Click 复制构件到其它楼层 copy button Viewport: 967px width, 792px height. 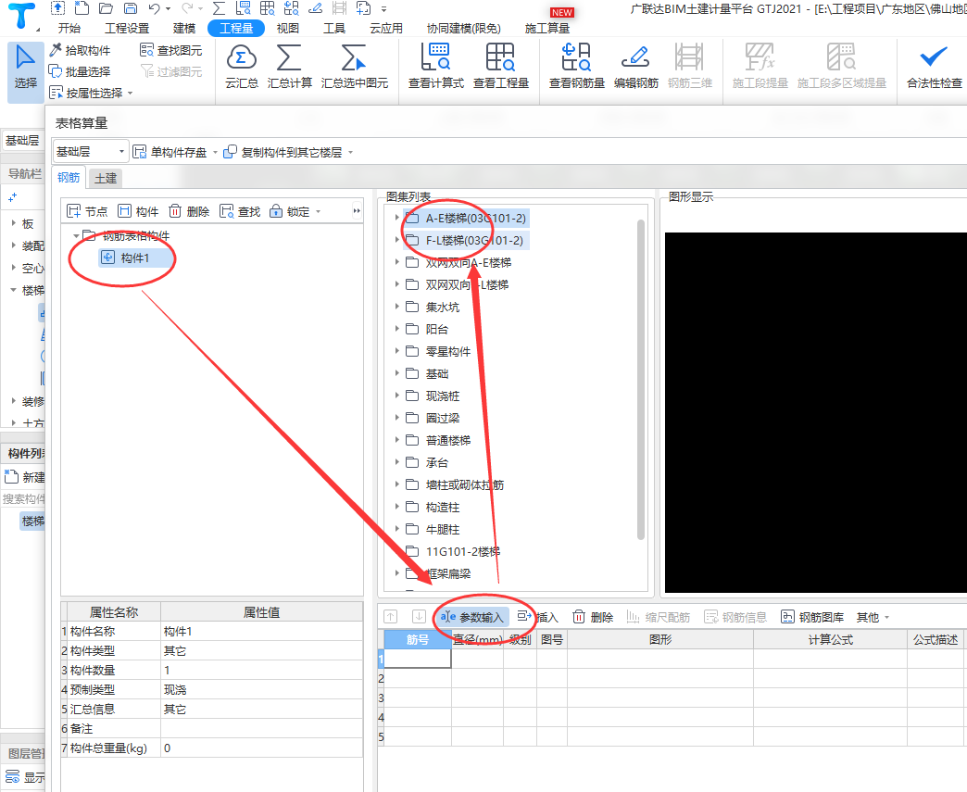(x=283, y=152)
